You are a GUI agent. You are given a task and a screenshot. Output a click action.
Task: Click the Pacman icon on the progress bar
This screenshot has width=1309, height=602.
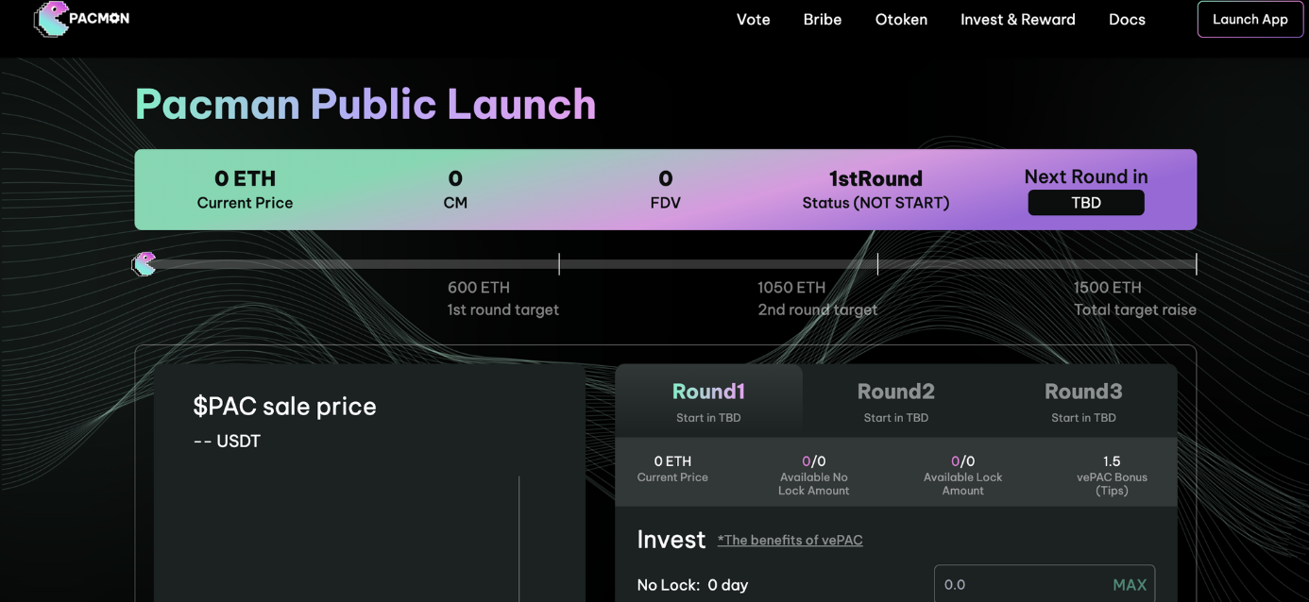(144, 264)
